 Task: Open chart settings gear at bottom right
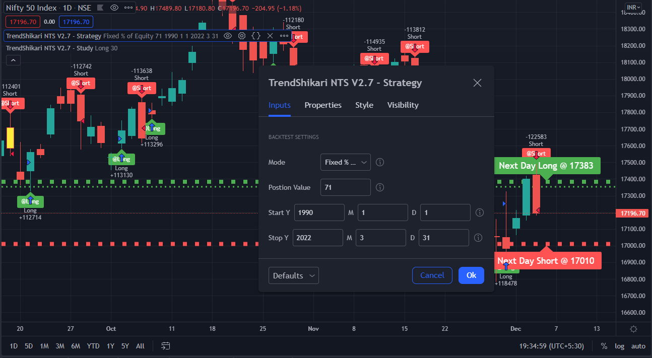[634, 329]
